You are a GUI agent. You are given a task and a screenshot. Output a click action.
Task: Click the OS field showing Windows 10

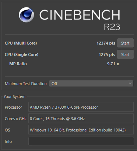coord(81,130)
